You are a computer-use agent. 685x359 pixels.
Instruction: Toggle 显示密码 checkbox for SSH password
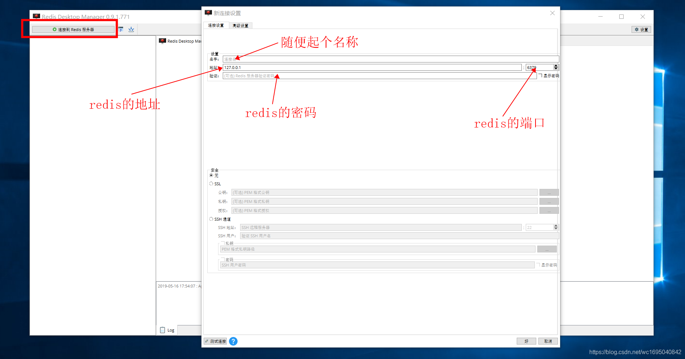pos(538,265)
